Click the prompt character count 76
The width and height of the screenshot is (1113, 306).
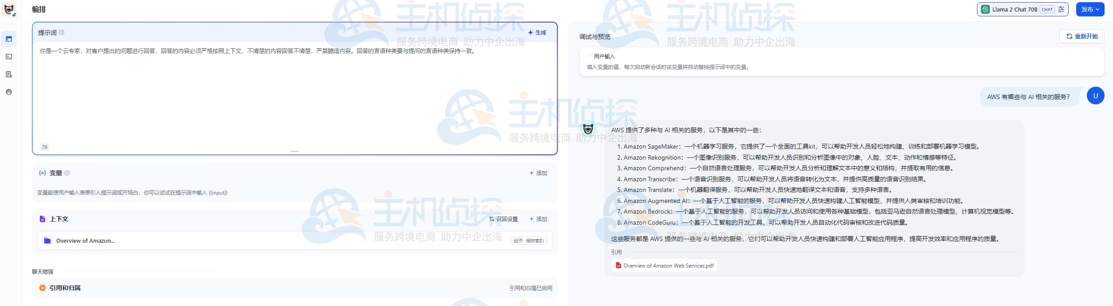[x=44, y=147]
